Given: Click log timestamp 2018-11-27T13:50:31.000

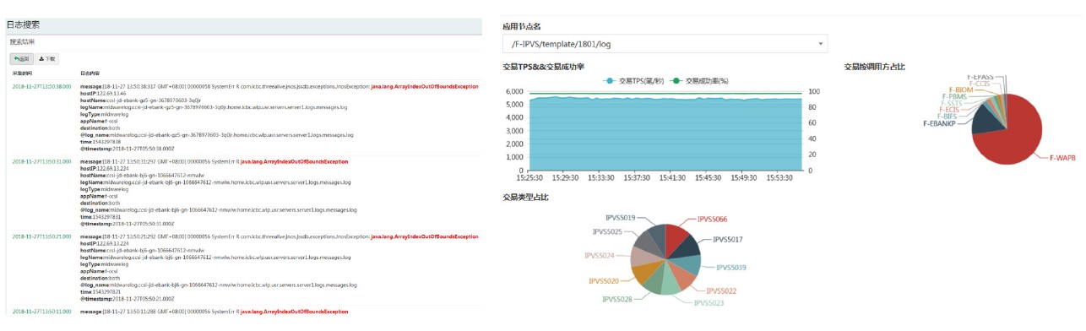Looking at the screenshot, I should click(41, 161).
